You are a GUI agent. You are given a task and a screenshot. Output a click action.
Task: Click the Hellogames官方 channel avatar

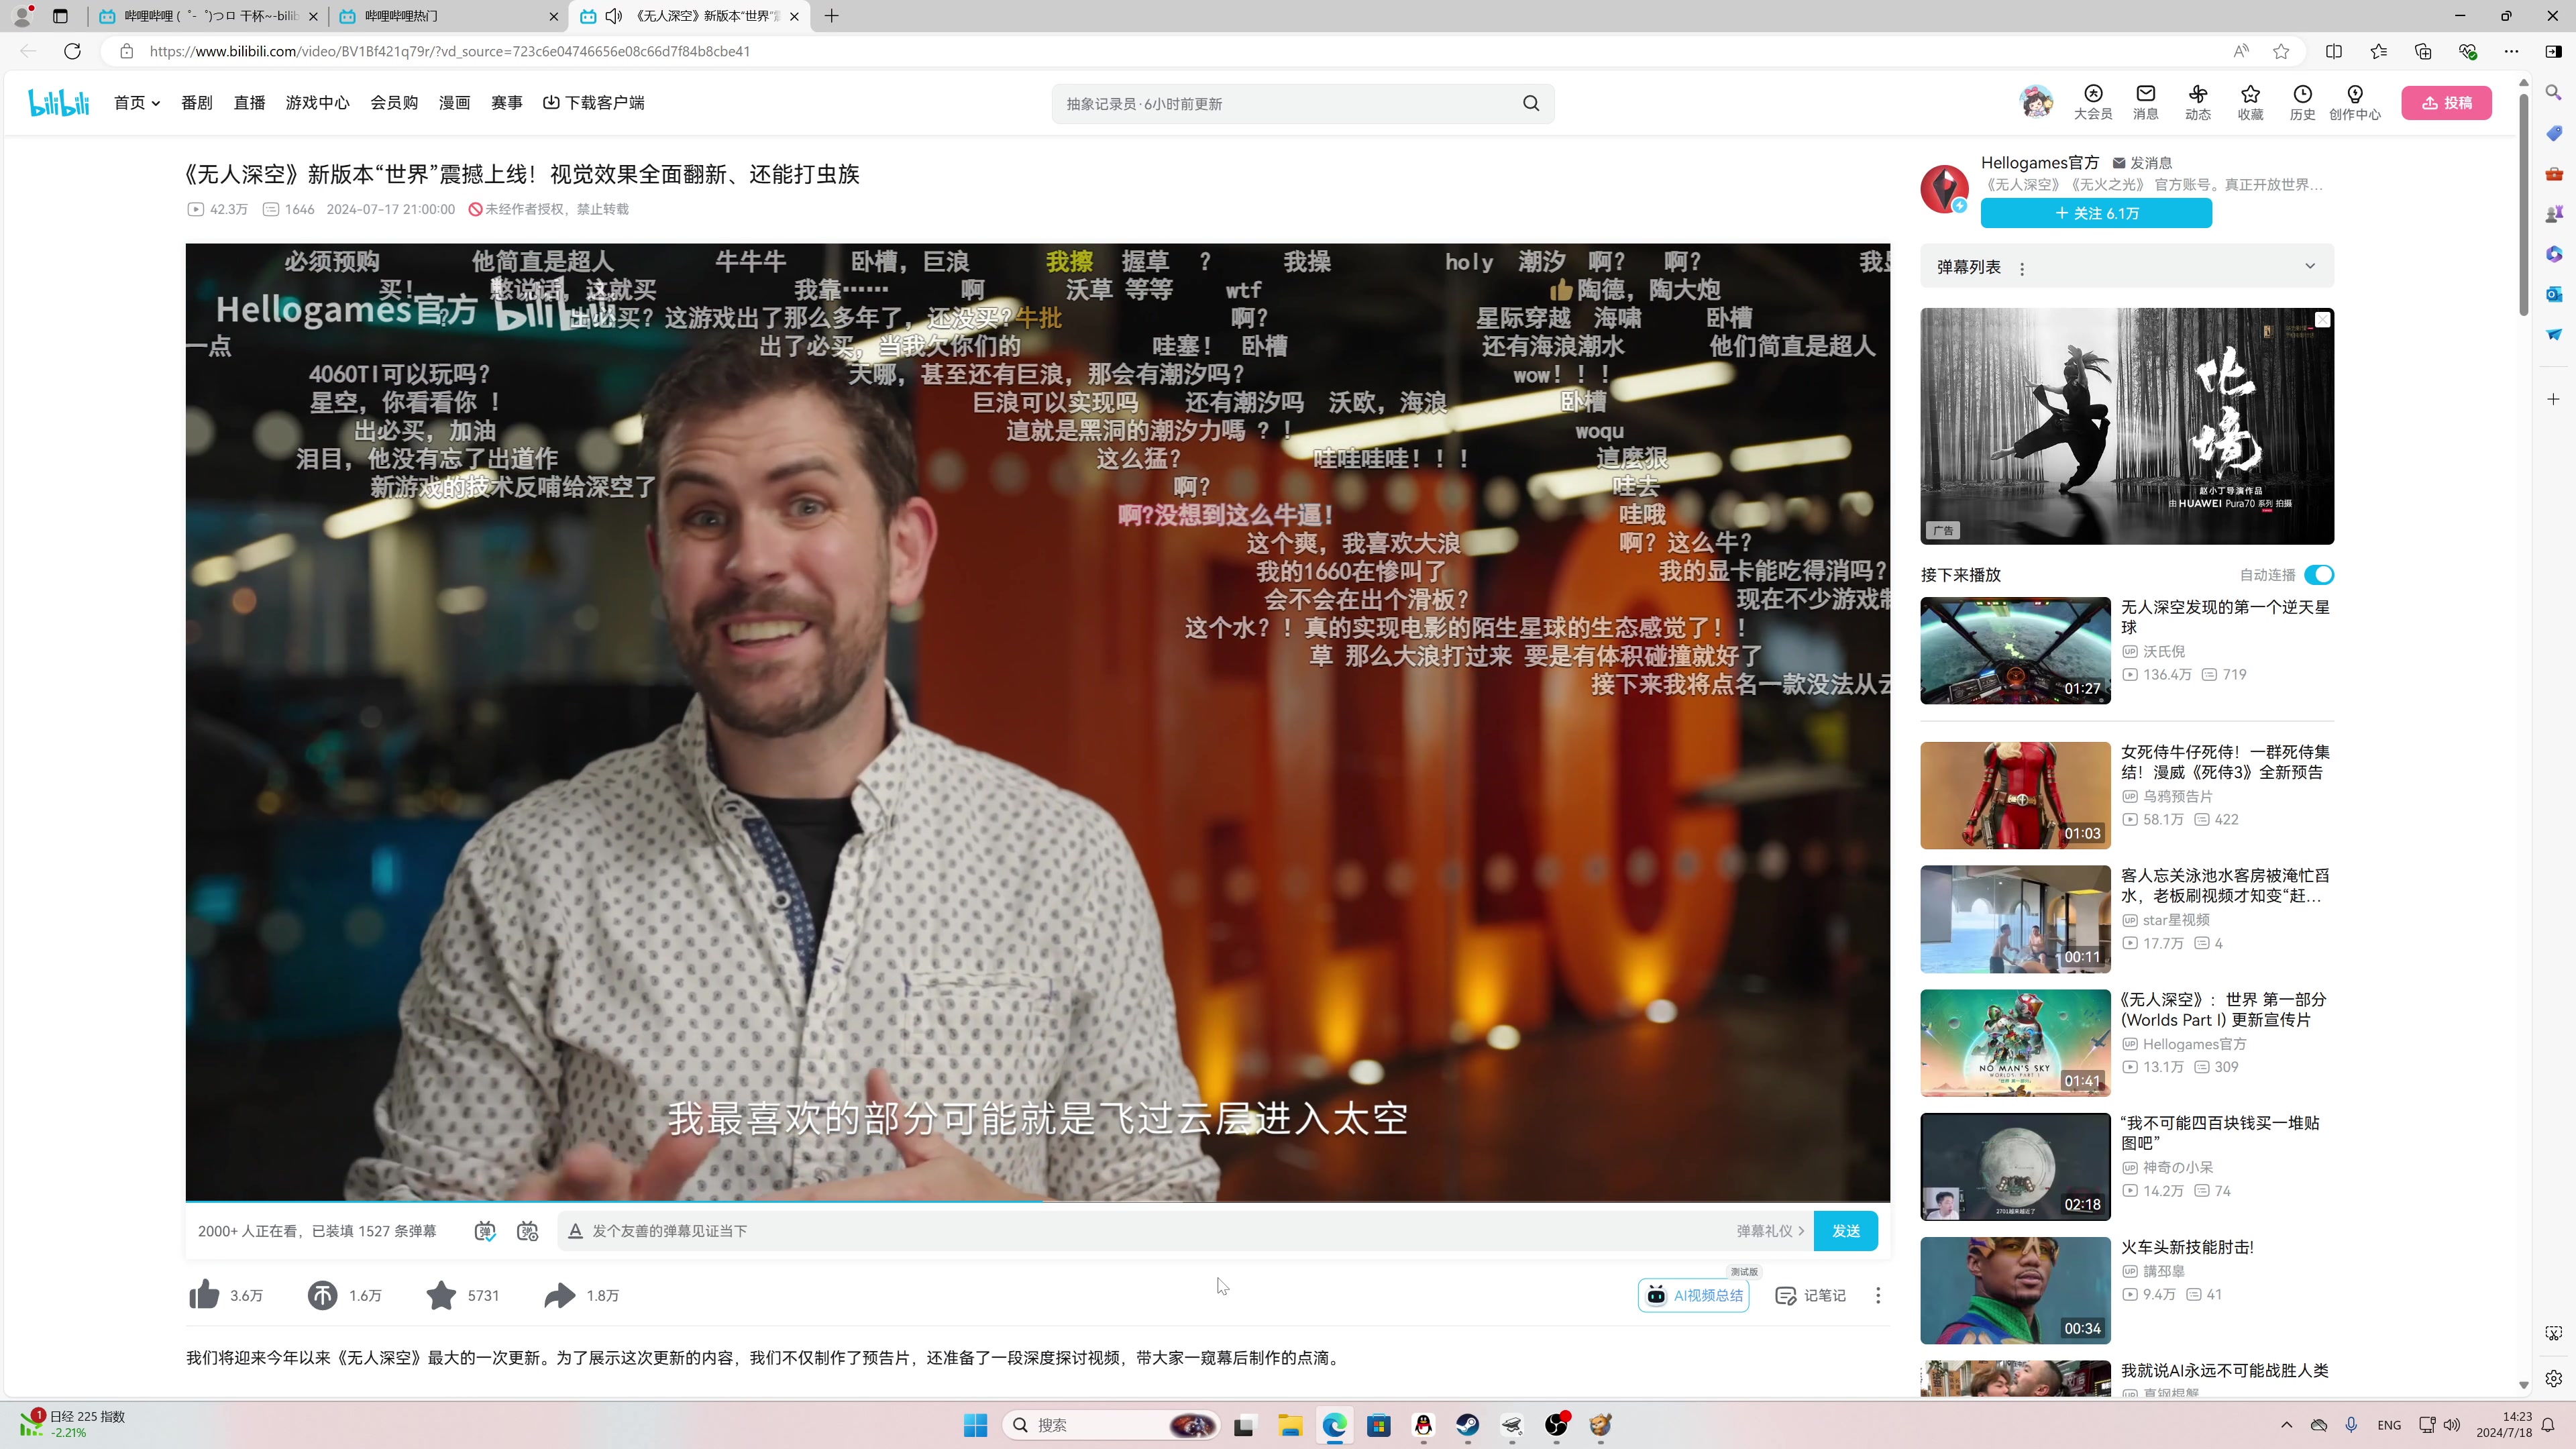pos(1944,188)
